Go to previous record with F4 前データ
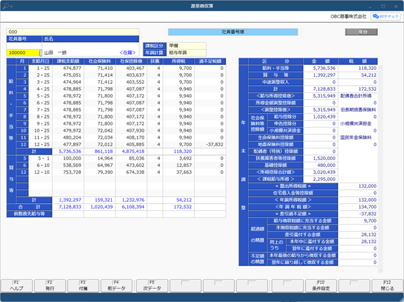Screen dimensions: 404x302 (x=116, y=286)
